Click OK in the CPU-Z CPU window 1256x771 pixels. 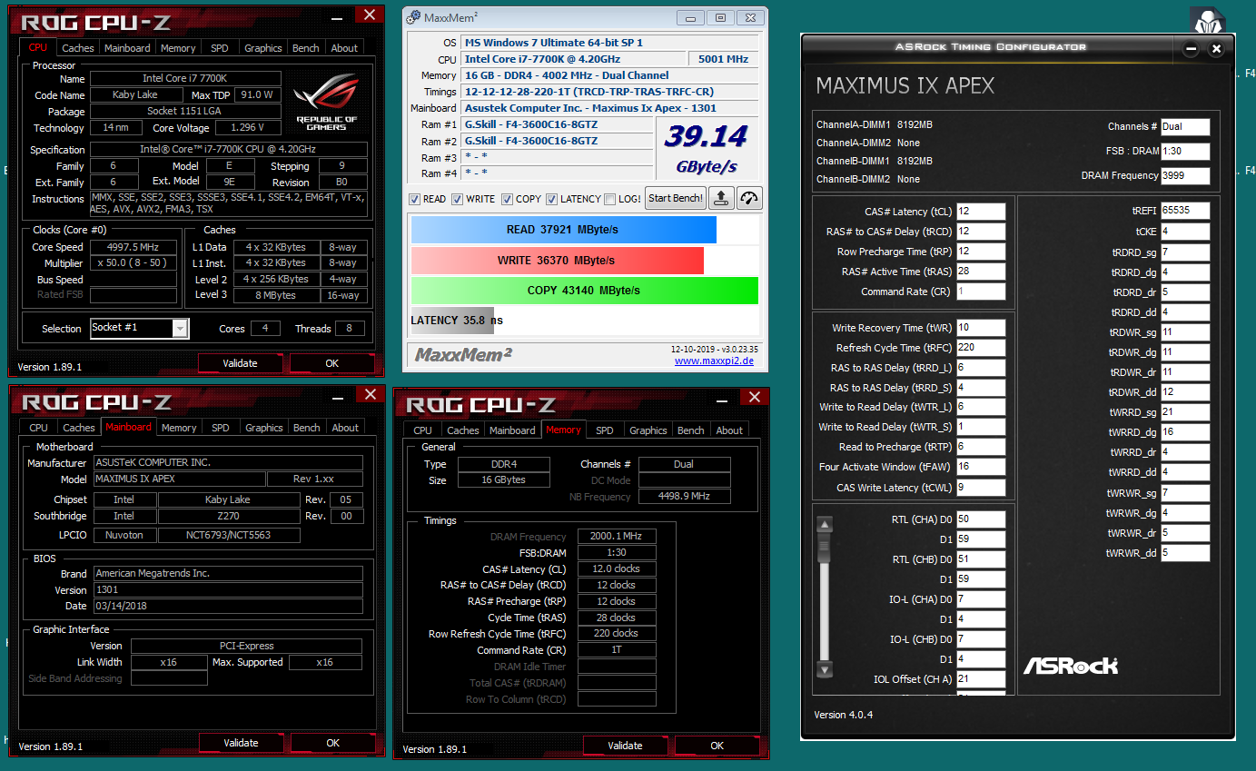point(332,363)
